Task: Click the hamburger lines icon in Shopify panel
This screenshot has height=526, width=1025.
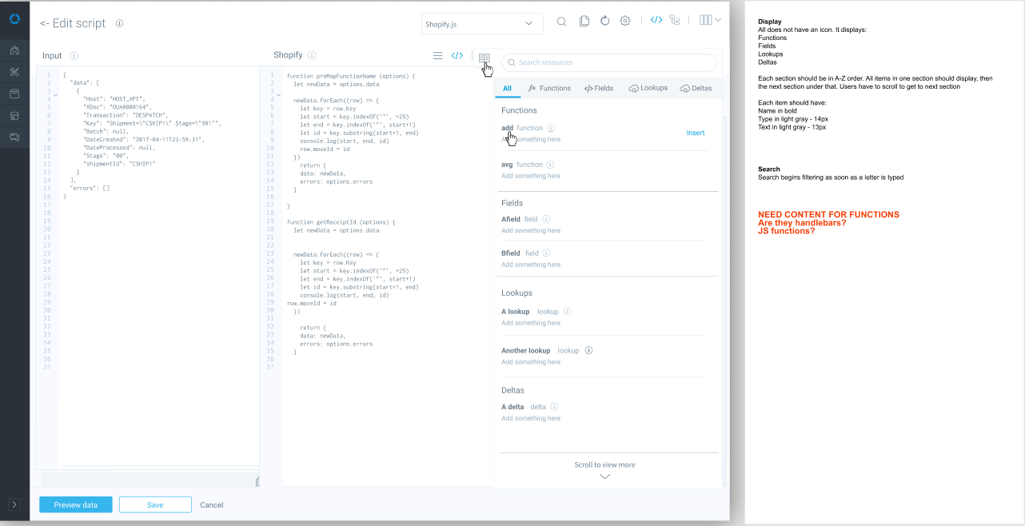Action: (x=437, y=56)
